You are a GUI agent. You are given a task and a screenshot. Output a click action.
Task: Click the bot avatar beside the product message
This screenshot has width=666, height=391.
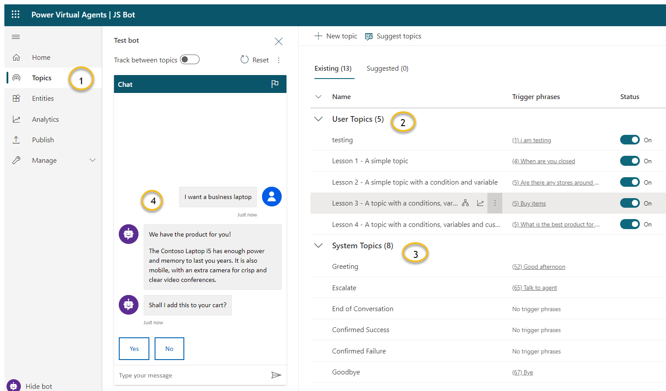pyautogui.click(x=128, y=234)
